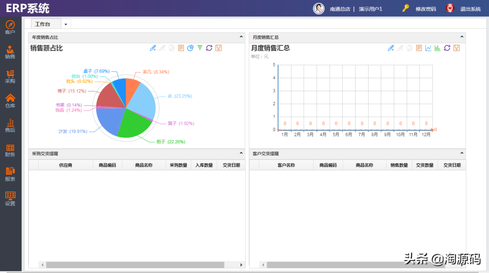Collapse the 采购交货提醒 panel
Image resolution: width=489 pixels, height=273 pixels.
[x=241, y=153]
